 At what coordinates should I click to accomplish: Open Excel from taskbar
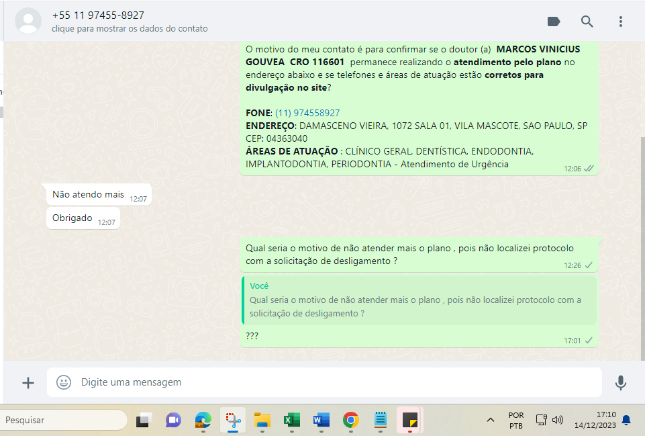click(x=292, y=420)
